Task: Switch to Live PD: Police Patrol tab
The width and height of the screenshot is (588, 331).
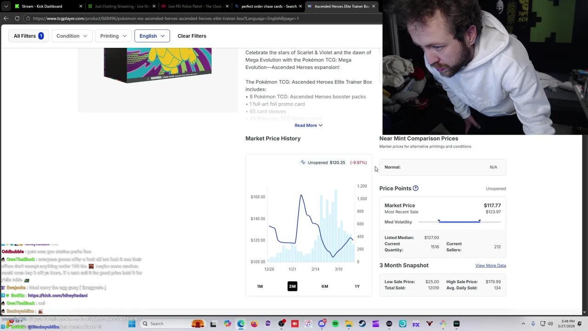Action: (195, 6)
